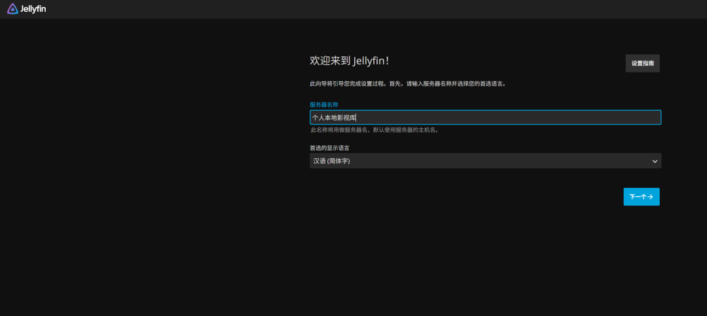Screen dimensions: 707x316
Task: Click the 服务器名称 field label
Action: (324, 105)
